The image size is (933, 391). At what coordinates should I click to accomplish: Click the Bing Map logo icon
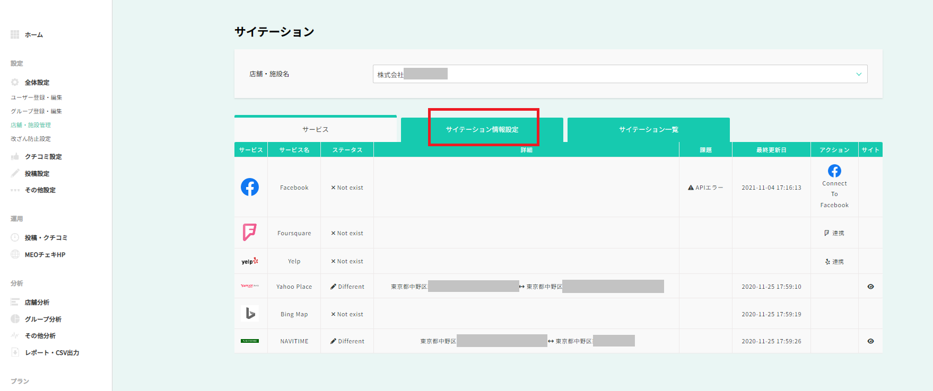[x=250, y=314]
